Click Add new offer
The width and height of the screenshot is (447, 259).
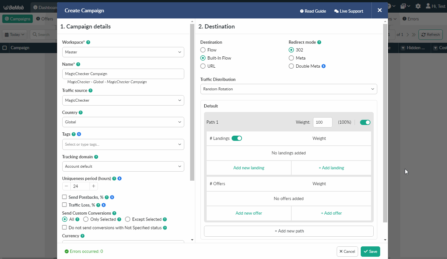[249, 213]
